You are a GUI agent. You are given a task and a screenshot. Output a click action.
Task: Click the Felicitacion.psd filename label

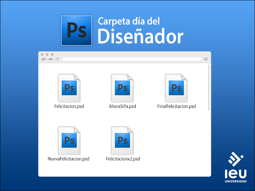69,106
